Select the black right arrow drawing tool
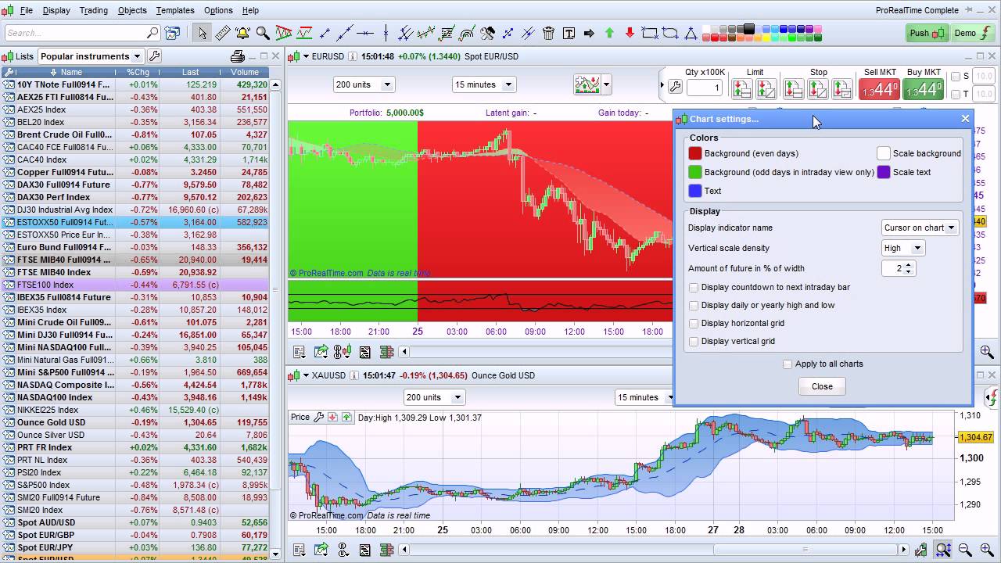1001x563 pixels. pos(589,33)
